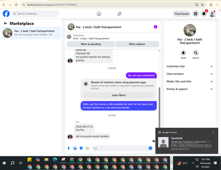Open the emoji picker smiley icon
This screenshot has width=221, height=170.
(150, 148)
